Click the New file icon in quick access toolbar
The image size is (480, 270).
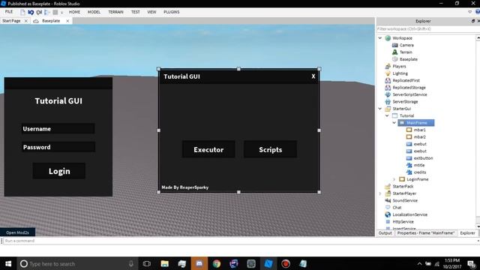pyautogui.click(x=22, y=12)
